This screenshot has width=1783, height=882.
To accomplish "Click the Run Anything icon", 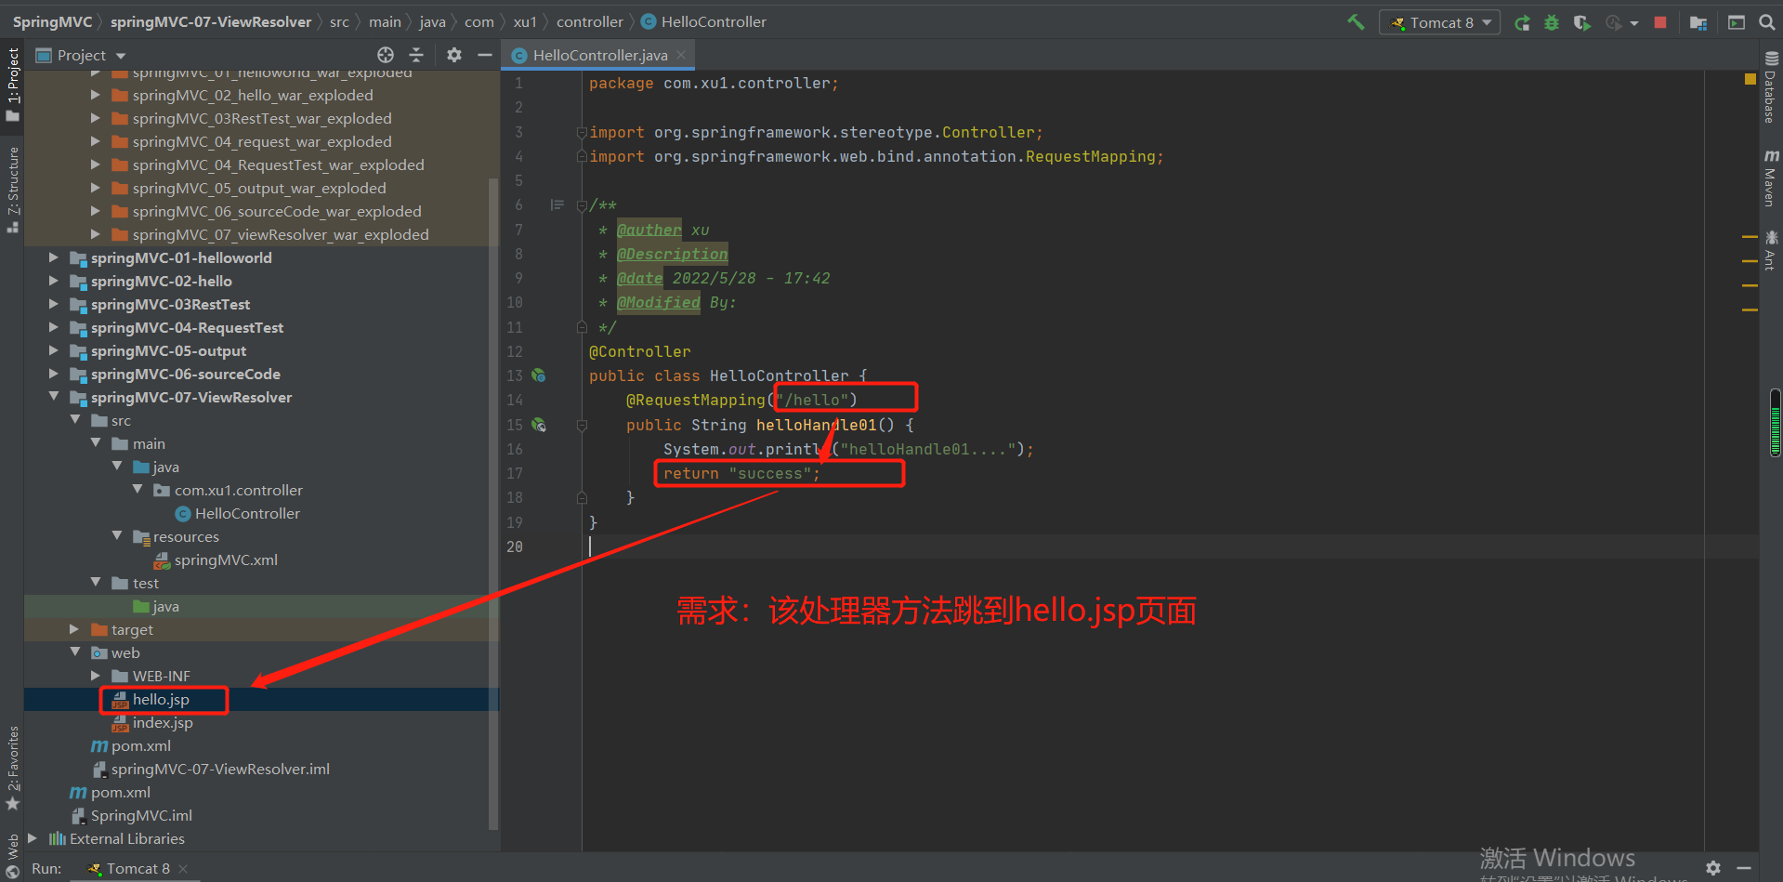I will click(x=1736, y=22).
